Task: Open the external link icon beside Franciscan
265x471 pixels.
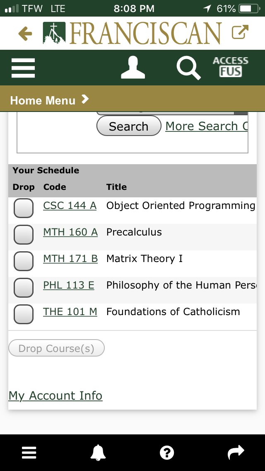Action: coord(240,33)
